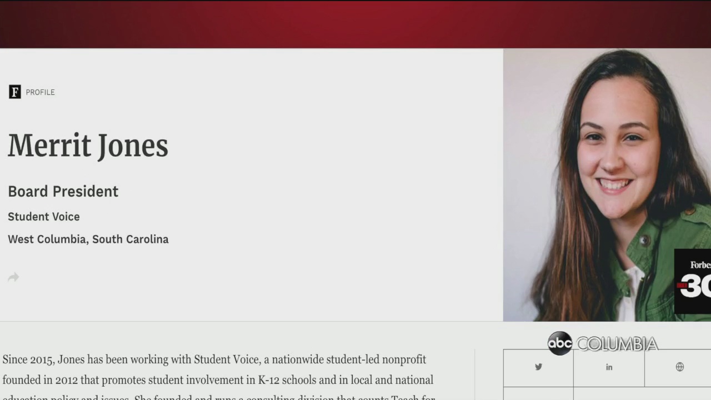The image size is (711, 400).
Task: Click empty cell below the Twitter icon
Action: [538, 393]
